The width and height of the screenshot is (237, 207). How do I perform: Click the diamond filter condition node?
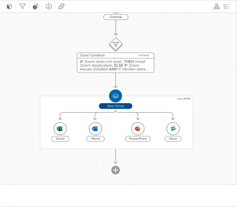[116, 45]
